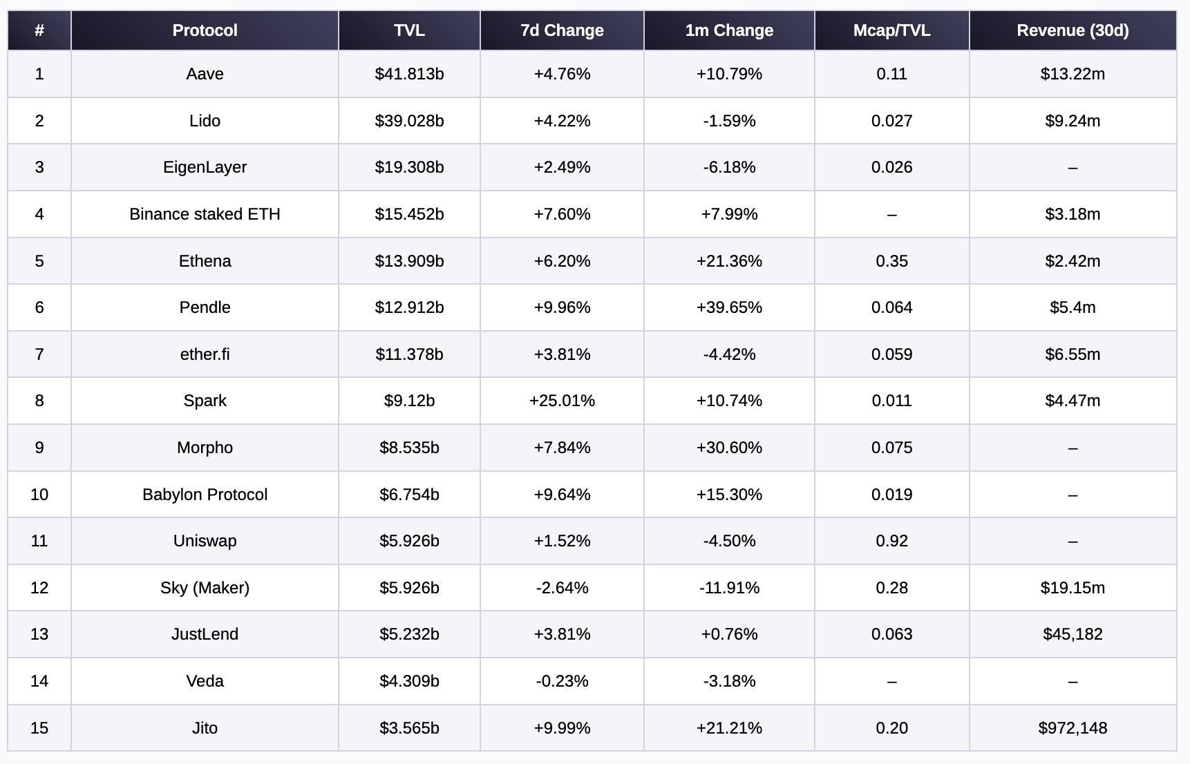
Task: Open the Uniswap protocol link
Action: pos(205,541)
